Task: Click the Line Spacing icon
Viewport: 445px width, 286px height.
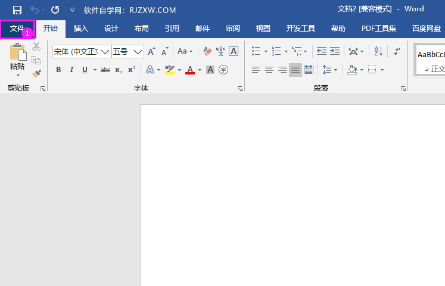Action: pos(327,70)
